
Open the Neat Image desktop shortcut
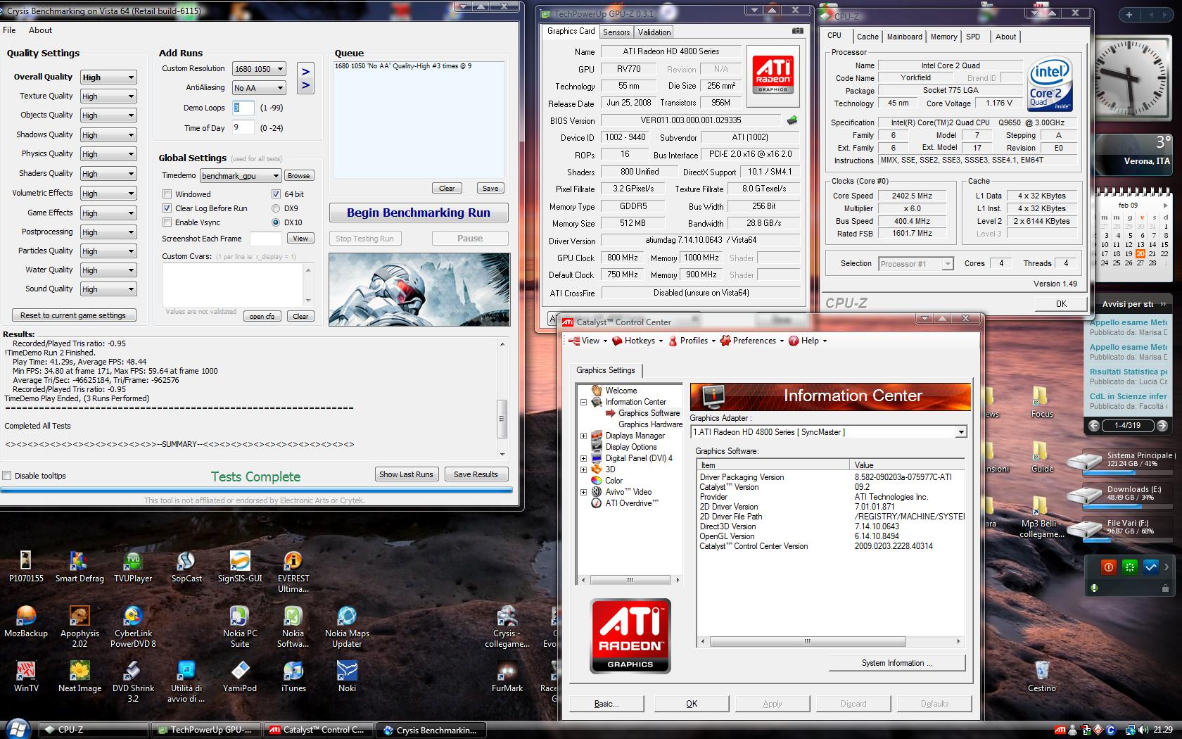click(80, 676)
